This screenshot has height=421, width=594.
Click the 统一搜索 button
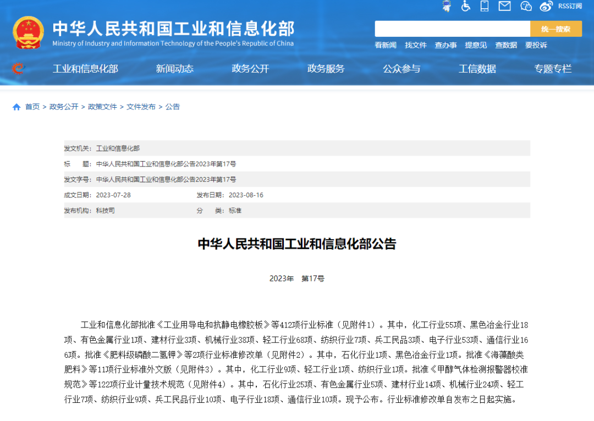tap(555, 29)
